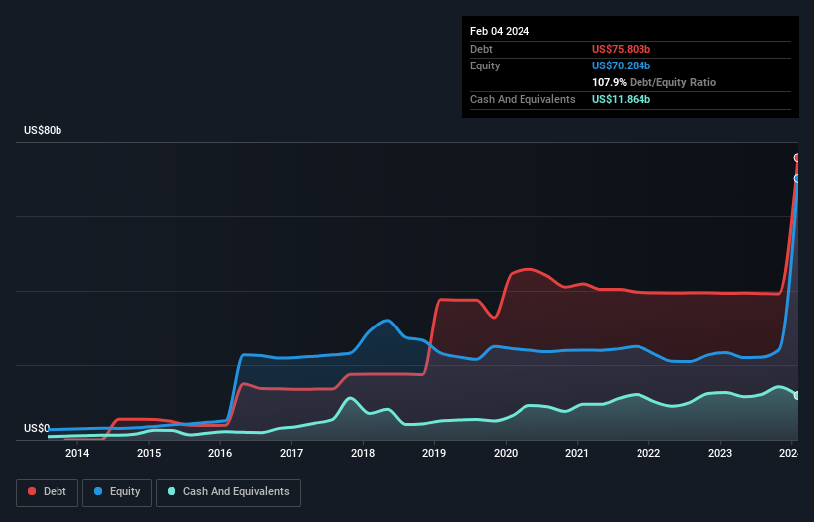Click the Cash And Equivalents tooltip label
This screenshot has height=522, width=814.
[x=523, y=99]
